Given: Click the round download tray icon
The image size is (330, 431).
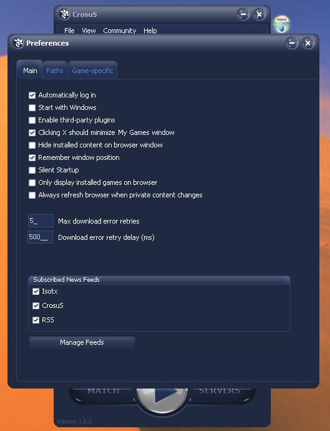Looking at the screenshot, I should coord(281,24).
